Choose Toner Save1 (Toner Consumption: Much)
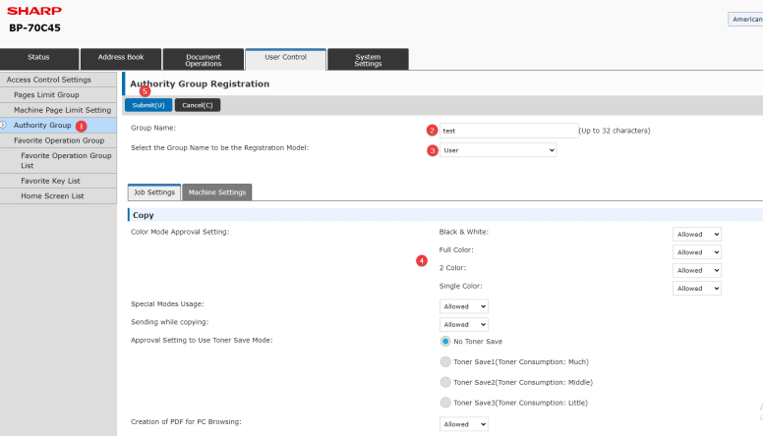Screen dimensions: 763x436 (445, 361)
